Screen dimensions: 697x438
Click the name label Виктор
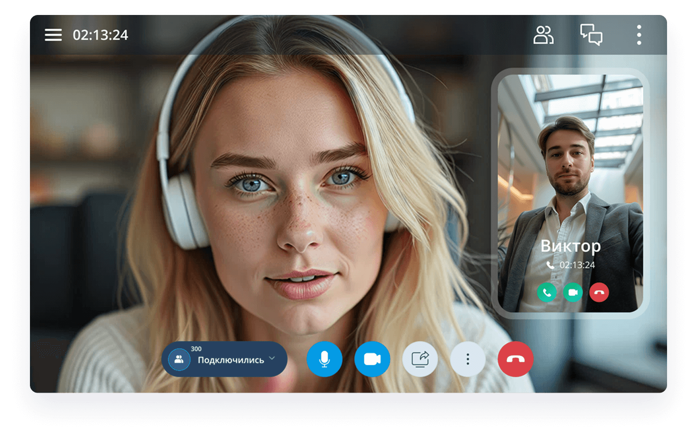click(x=571, y=246)
